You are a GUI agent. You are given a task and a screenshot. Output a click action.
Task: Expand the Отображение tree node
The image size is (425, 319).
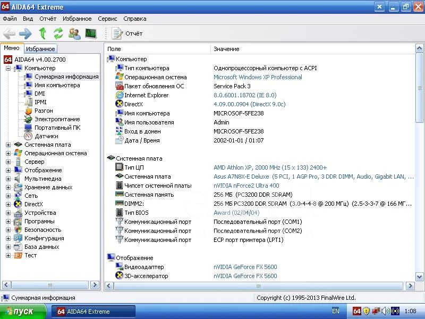[x=8, y=170]
